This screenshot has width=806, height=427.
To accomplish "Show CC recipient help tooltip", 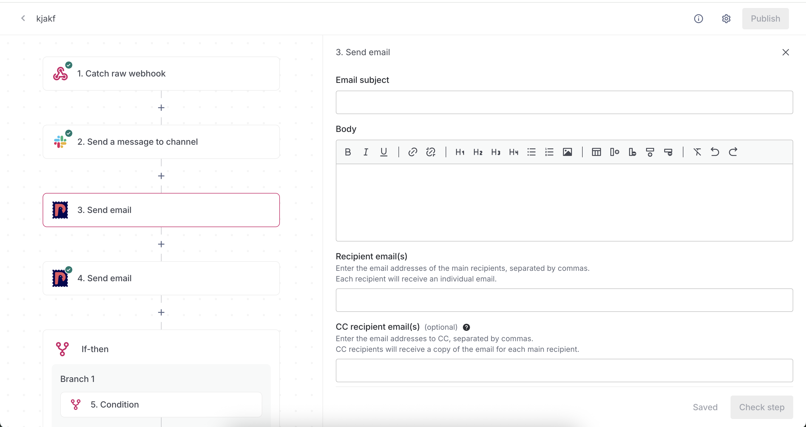I will pos(466,327).
